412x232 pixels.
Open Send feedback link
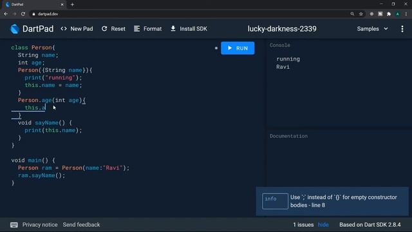coord(82,225)
